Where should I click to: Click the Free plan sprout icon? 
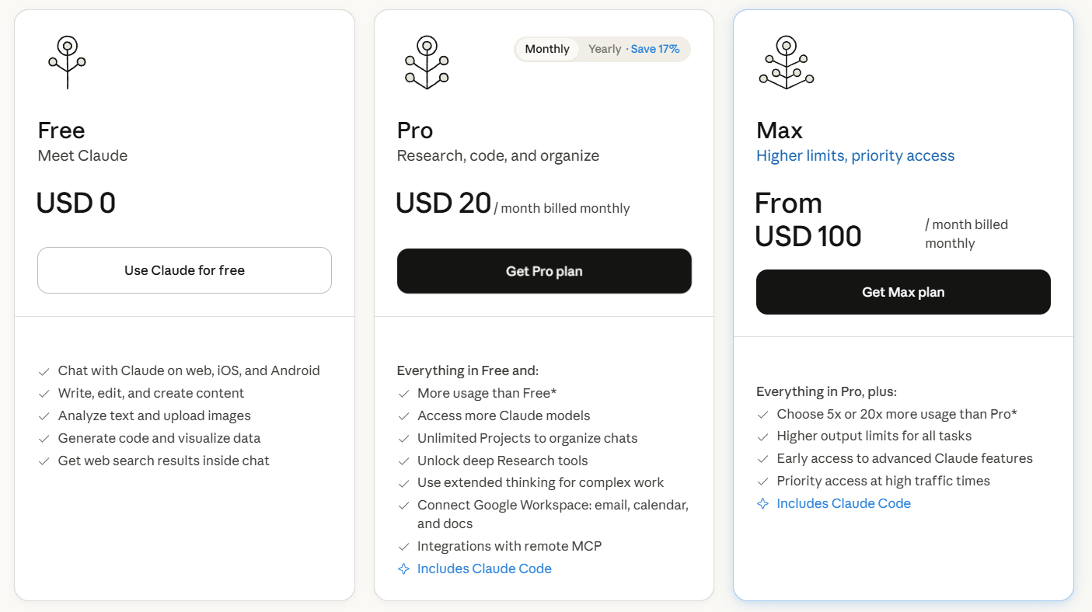click(68, 62)
